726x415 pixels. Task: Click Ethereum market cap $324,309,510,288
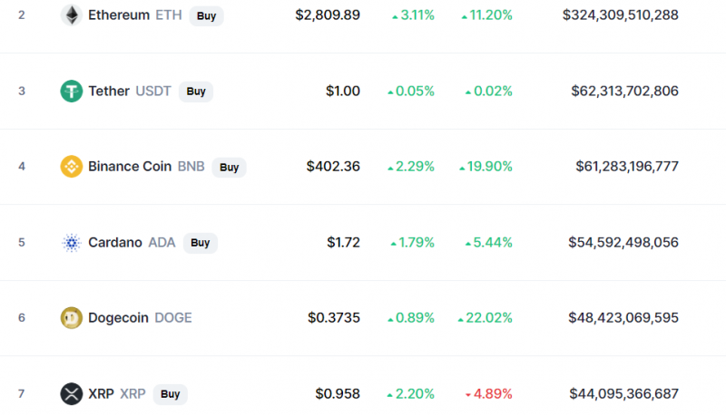(x=621, y=15)
